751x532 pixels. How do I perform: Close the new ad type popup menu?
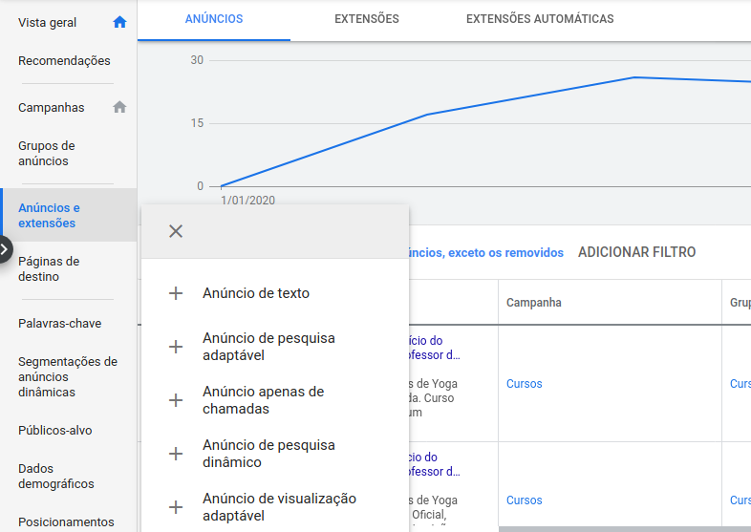click(176, 231)
